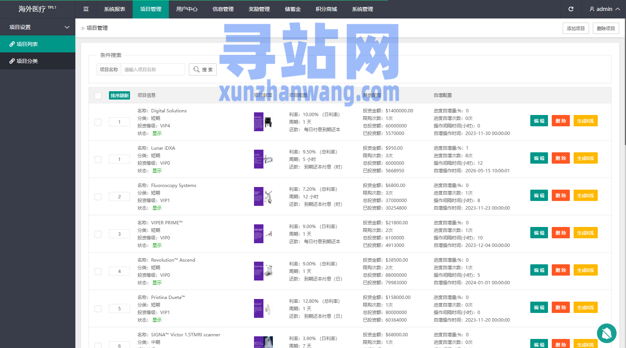Viewport: 626px width, 348px height.
Task: Check the Pristina Dueta row checkbox
Action: point(98,309)
